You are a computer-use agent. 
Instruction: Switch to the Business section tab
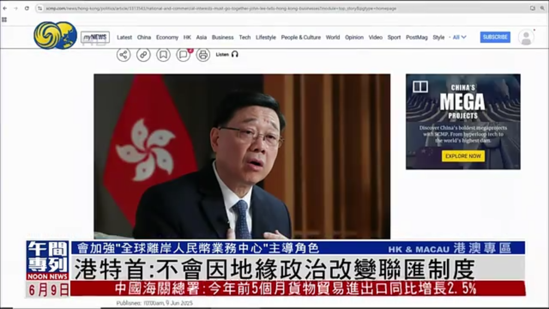click(223, 37)
